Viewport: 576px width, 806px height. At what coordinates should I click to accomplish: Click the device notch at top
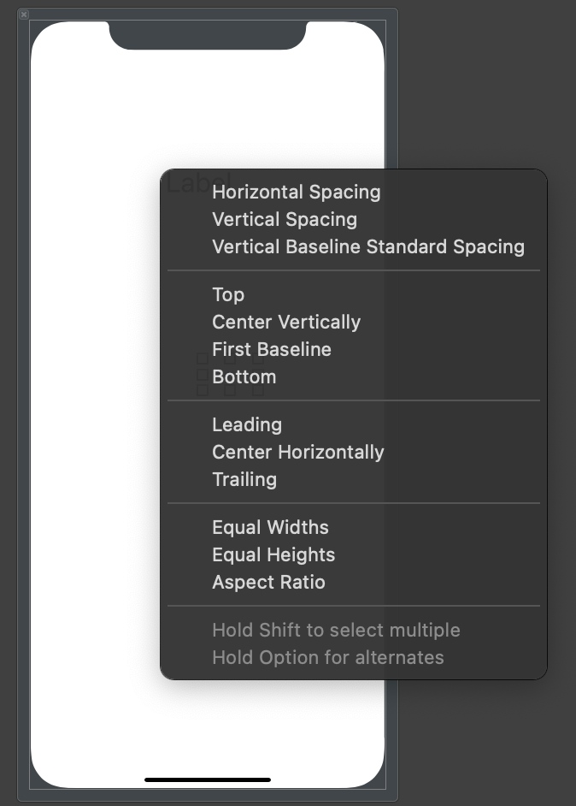208,34
